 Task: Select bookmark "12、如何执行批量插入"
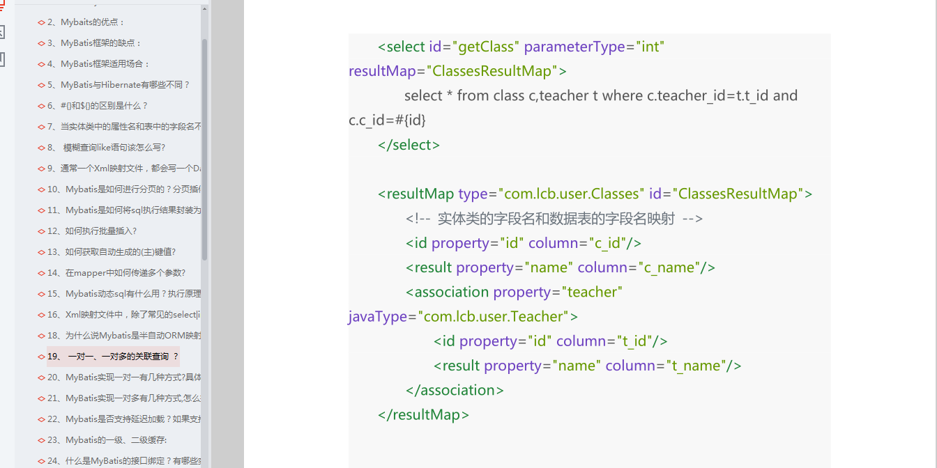[x=92, y=231]
